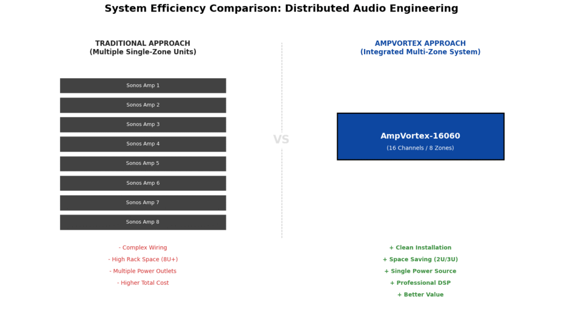This screenshot has width=563, height=320.
Task: Click the AmpVortex-16060 panel
Action: (420, 136)
